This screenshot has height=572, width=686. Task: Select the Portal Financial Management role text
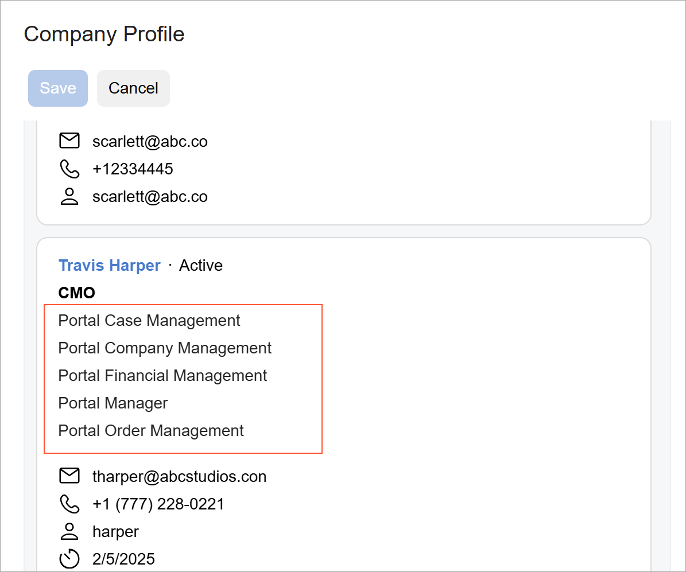pos(162,376)
